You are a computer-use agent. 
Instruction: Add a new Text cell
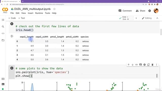[22, 18]
